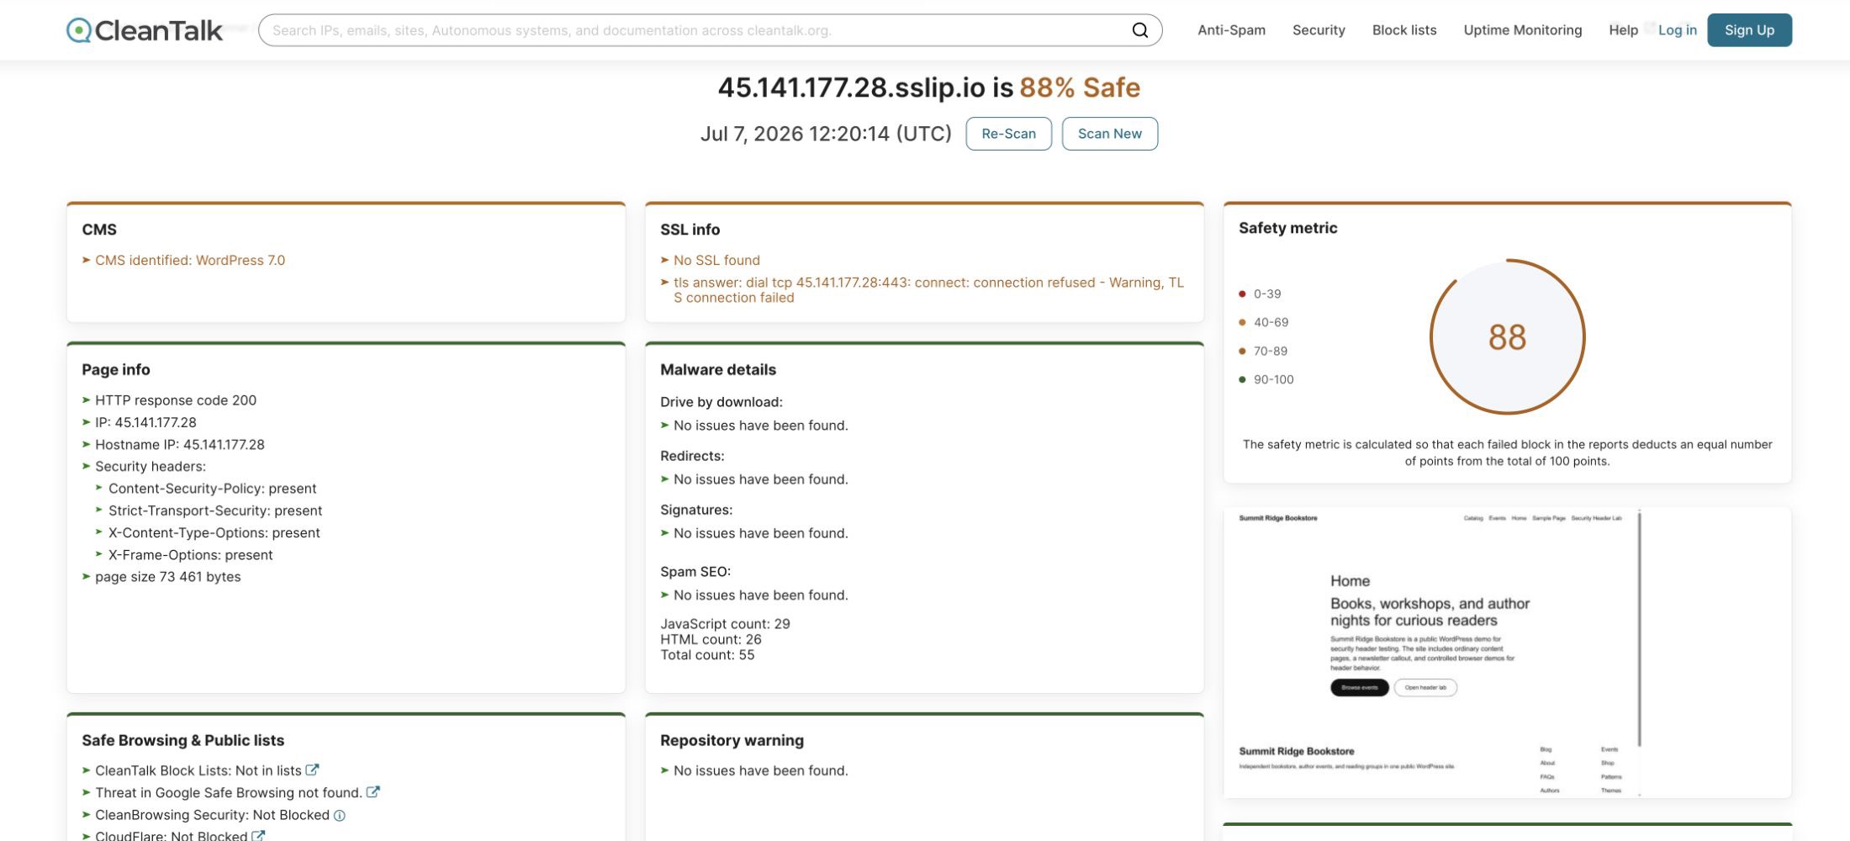Click 'X-Frame-Options: present' line

tap(190, 555)
